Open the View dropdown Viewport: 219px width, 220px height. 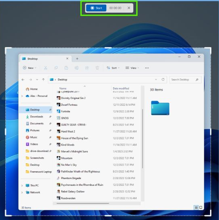coord(132,68)
